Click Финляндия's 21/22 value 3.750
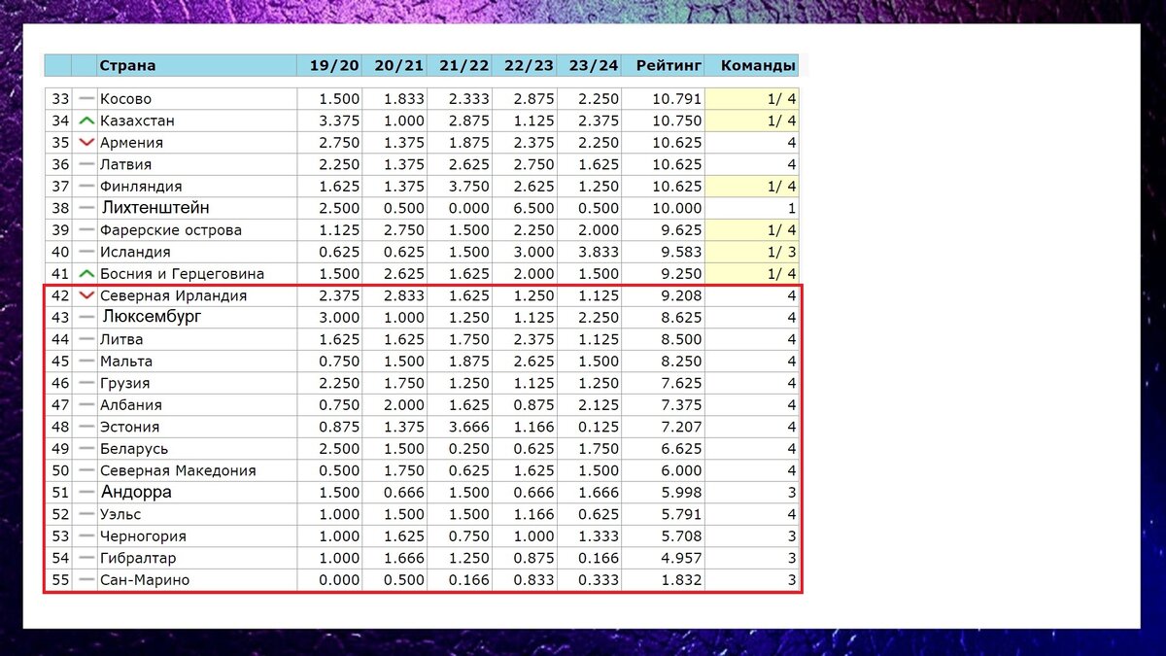Screen dimensions: 1166x656 (x=468, y=187)
